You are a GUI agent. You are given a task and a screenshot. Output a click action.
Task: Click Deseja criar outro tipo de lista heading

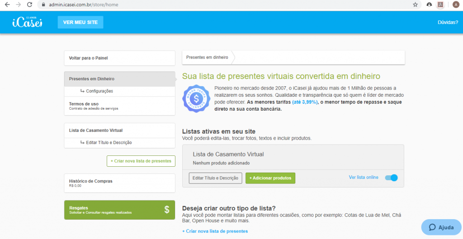pos(229,208)
